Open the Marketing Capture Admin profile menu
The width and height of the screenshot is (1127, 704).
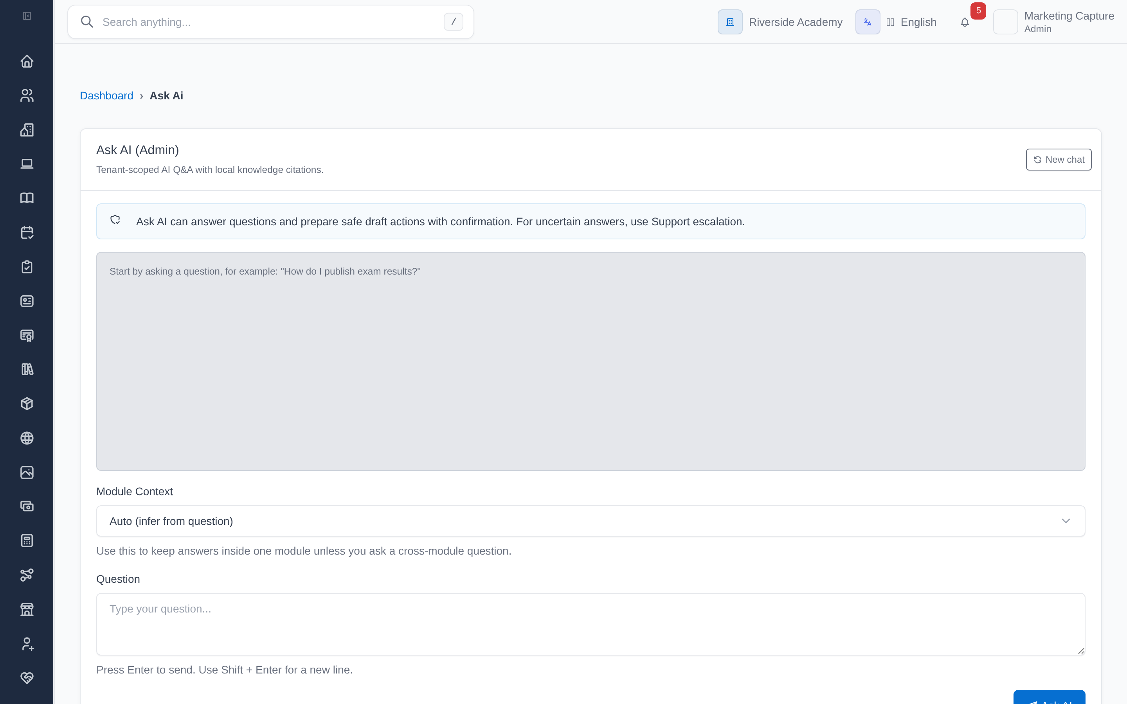pyautogui.click(x=1053, y=22)
